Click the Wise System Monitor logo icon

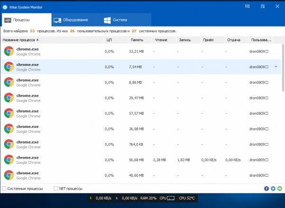(5, 7)
